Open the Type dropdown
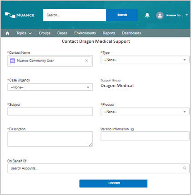The image size is (191, 195). pos(145,60)
